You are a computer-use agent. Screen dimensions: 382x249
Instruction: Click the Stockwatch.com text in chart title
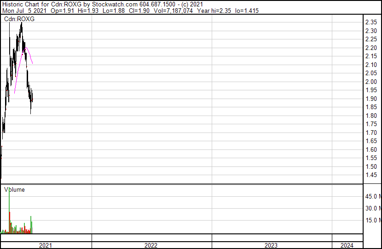coord(115,5)
